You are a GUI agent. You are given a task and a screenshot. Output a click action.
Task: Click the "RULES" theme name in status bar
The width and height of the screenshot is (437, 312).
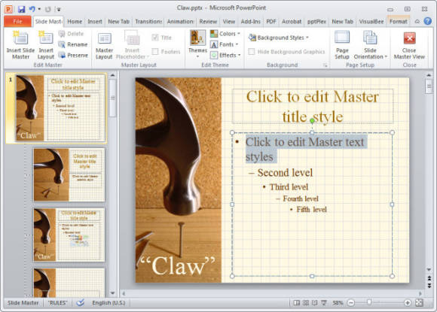(x=57, y=302)
